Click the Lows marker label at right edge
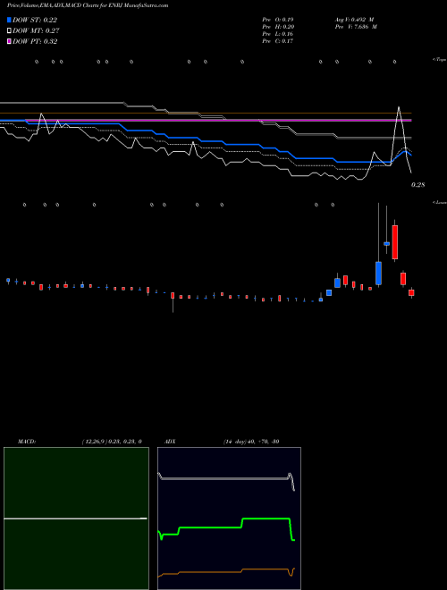Image resolution: width=447 pixels, height=590 pixels. point(440,202)
